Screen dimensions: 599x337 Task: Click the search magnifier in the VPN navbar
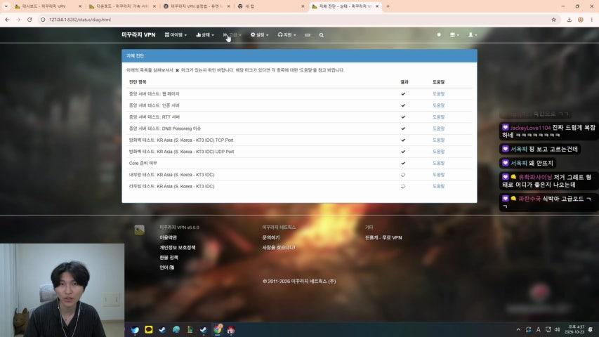coord(322,35)
